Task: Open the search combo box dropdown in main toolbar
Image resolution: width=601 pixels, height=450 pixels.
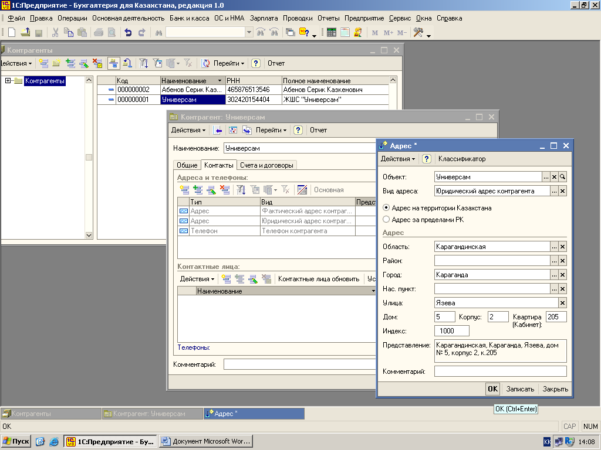Action: [x=249, y=33]
